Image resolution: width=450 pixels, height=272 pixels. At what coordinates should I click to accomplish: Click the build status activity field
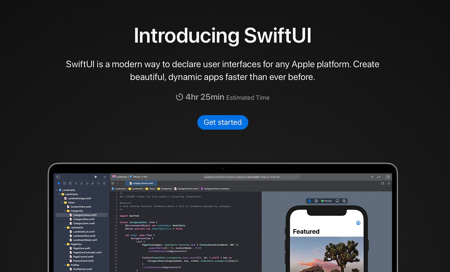tap(251, 177)
